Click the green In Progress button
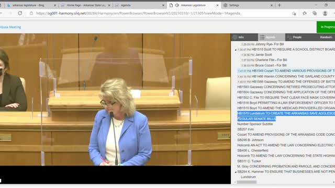 point(326,27)
